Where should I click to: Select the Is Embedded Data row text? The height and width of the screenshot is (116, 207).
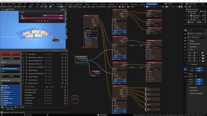point(31,92)
